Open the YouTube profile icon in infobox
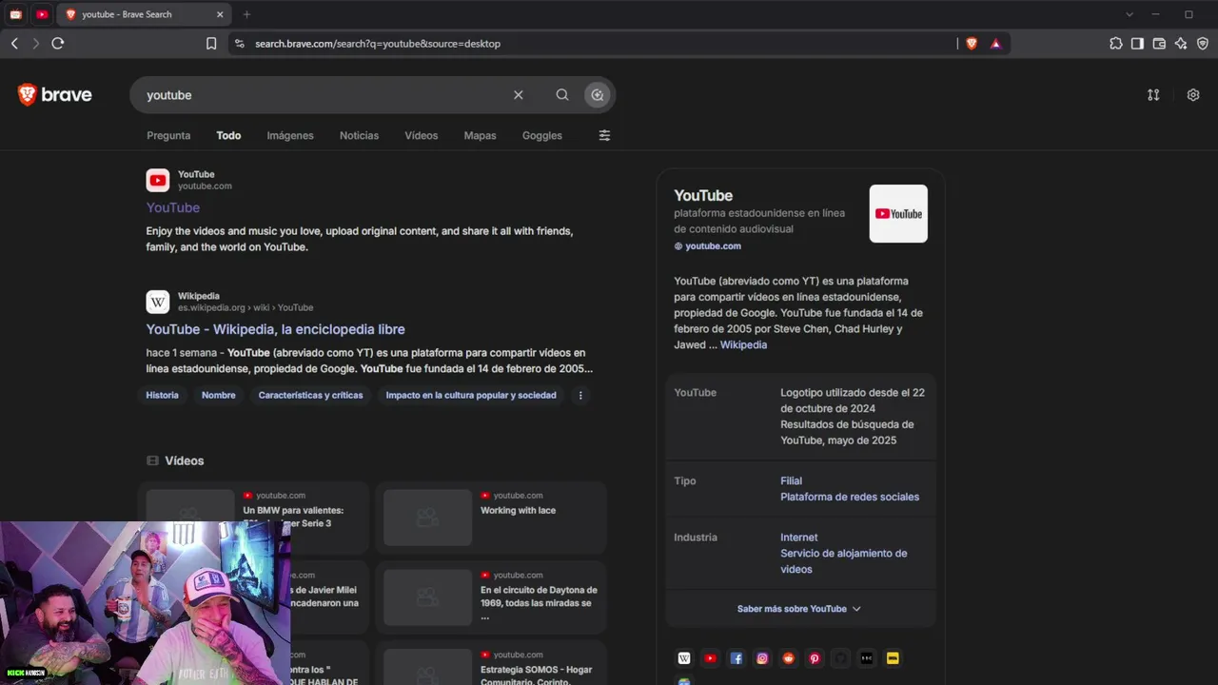 pos(710,658)
